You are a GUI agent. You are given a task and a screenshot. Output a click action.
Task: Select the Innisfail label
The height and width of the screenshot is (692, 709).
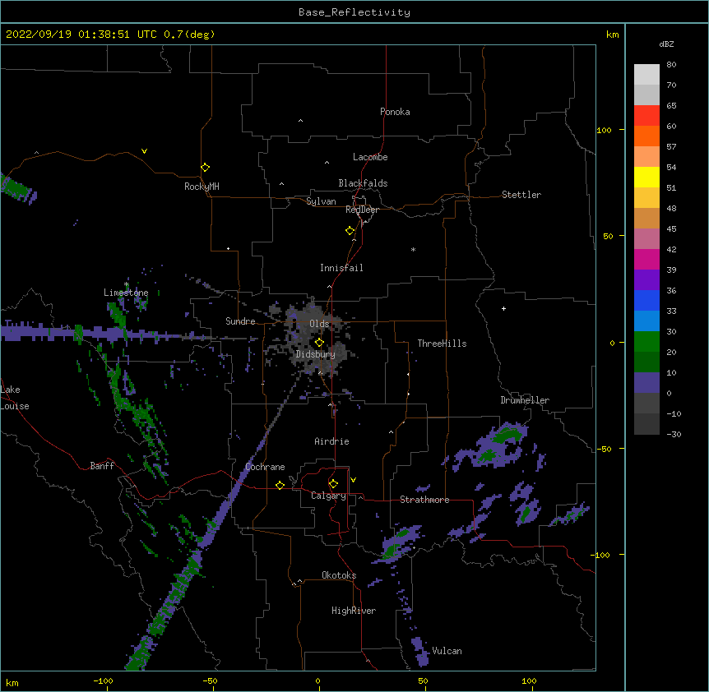pos(341,268)
